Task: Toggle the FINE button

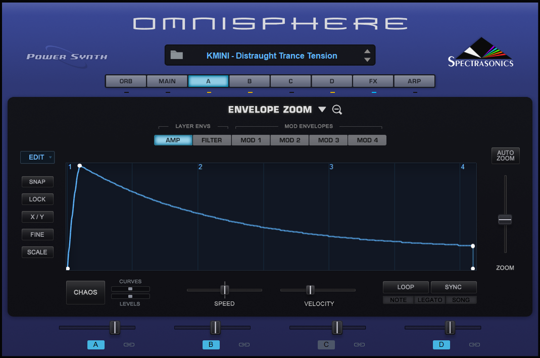Action: coord(37,234)
